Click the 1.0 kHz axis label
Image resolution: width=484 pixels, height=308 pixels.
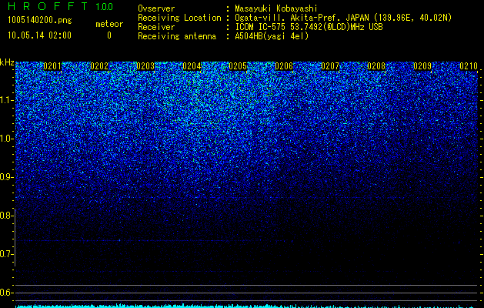(x=6, y=139)
